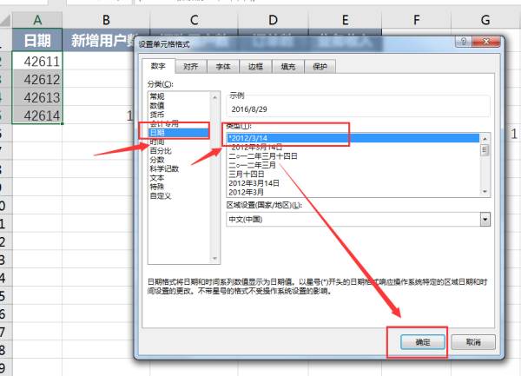Screen dimensions: 521x376
Task: Open the 填充 tab
Action: [287, 67]
